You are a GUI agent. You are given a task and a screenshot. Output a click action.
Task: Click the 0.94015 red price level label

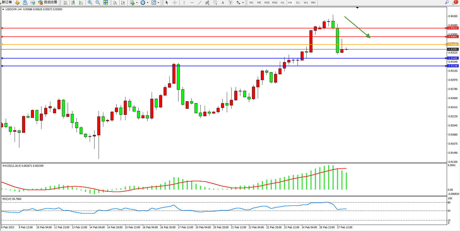tap(453, 28)
